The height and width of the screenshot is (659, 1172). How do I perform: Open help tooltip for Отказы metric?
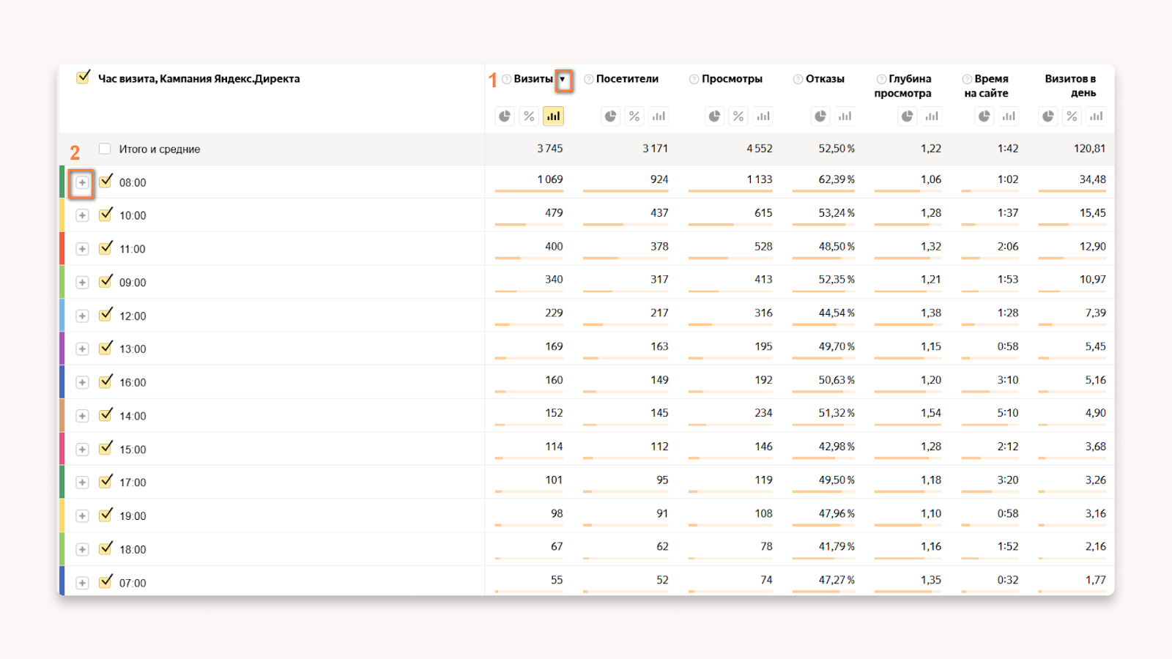[x=798, y=79]
